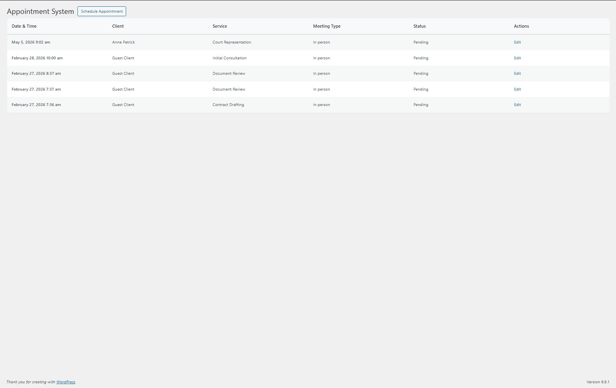Click the Appointment System page heading
This screenshot has height=388, width=616.
tap(40, 11)
